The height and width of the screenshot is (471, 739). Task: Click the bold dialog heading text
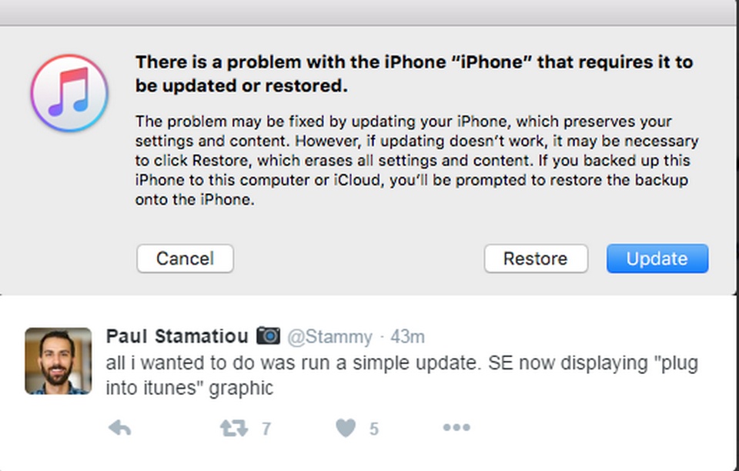pyautogui.click(x=413, y=74)
